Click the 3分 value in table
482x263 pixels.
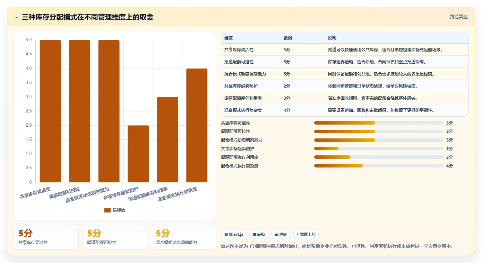(x=287, y=98)
